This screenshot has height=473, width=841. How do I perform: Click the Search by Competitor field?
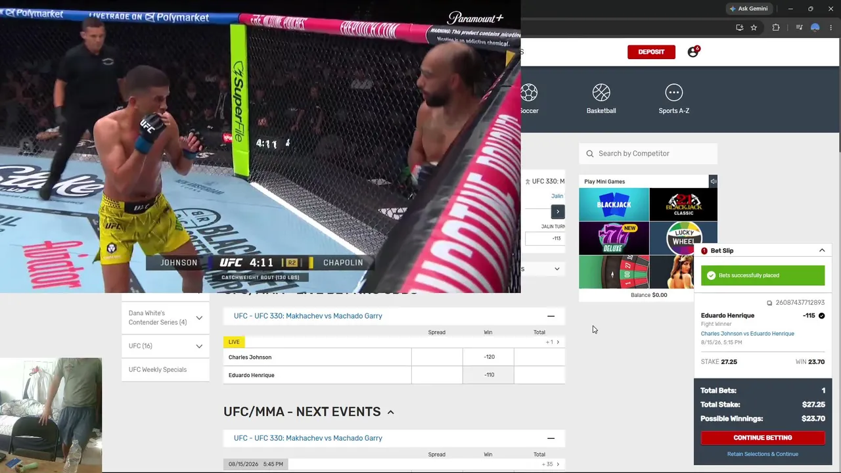click(x=648, y=154)
